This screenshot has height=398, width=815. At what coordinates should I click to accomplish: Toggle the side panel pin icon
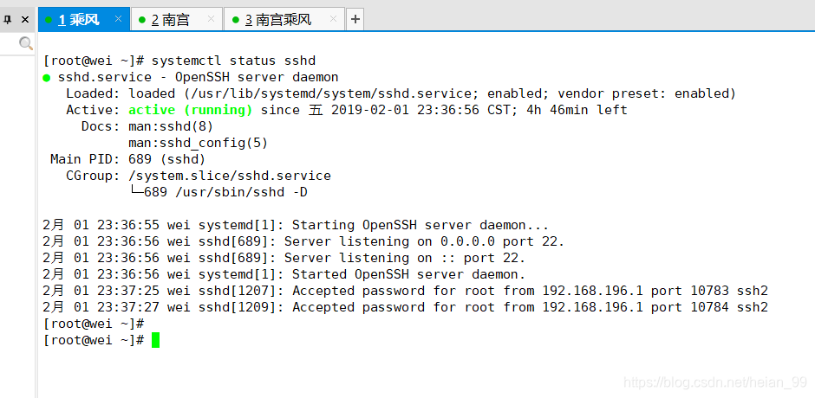(x=7, y=20)
